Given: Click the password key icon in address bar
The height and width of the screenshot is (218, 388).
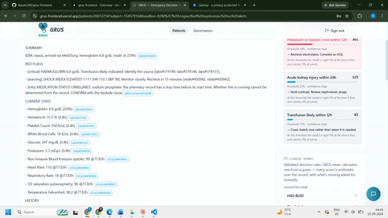Looking at the screenshot, I should click(x=338, y=16).
